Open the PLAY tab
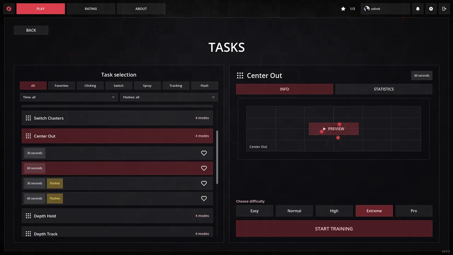The height and width of the screenshot is (255, 453). (41, 9)
